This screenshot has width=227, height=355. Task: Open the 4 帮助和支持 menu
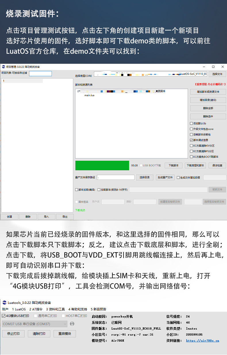point(78,309)
